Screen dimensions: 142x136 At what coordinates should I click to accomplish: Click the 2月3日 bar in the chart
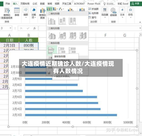pos(71,115)
